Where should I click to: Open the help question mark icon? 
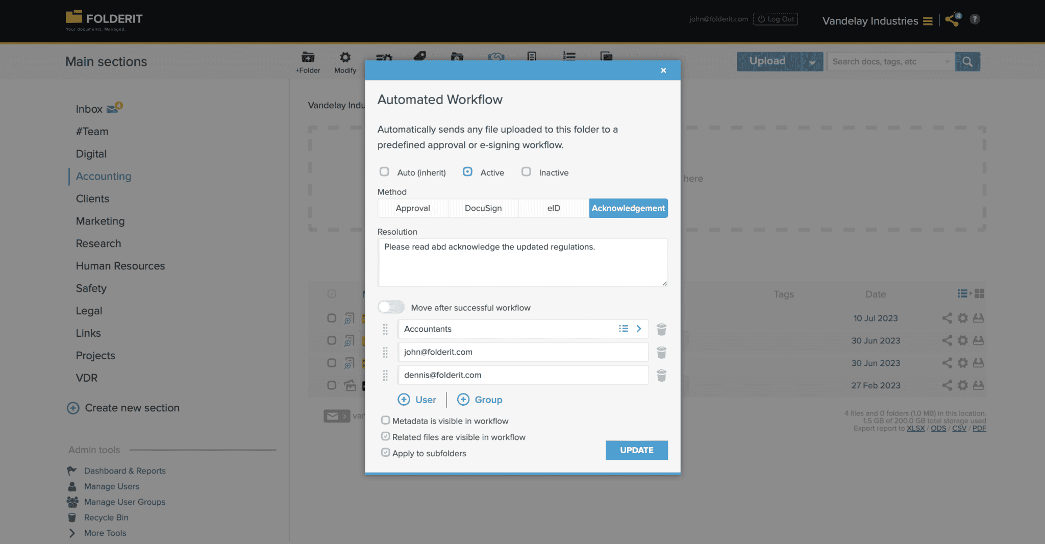tap(975, 19)
